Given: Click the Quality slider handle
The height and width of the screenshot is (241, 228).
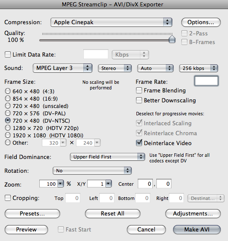Looking at the screenshot, I should (x=172, y=39).
